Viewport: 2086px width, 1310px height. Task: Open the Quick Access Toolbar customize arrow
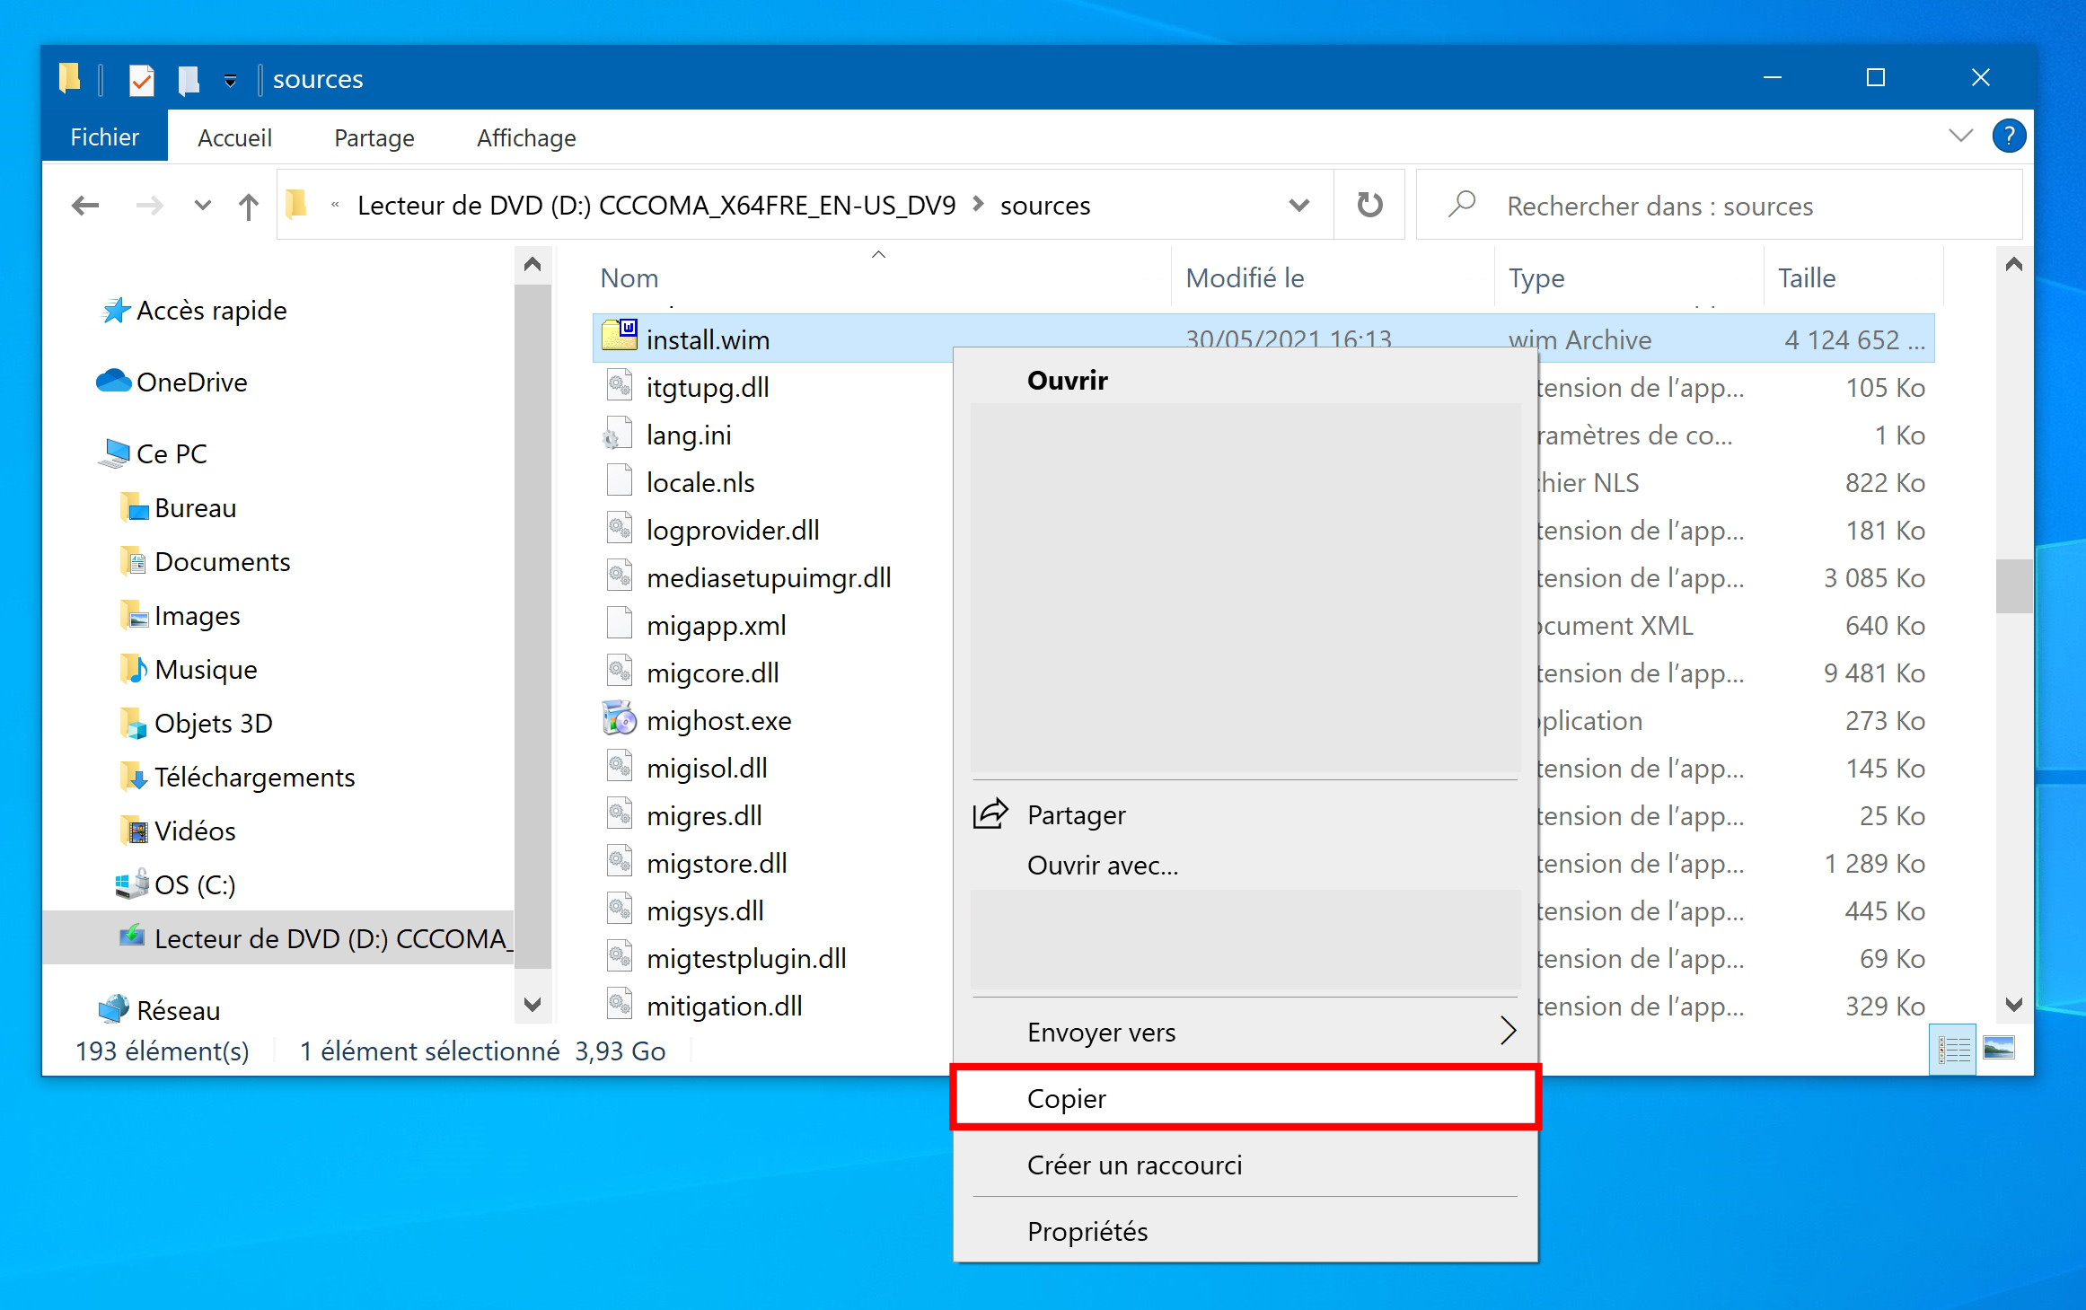pyautogui.click(x=230, y=81)
